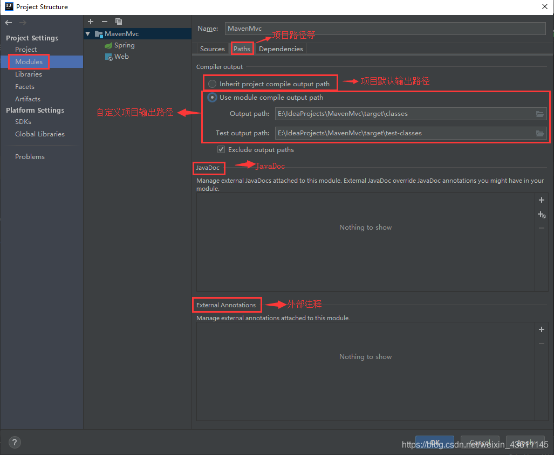
Task: Click the module Name input field
Action: tap(385, 29)
